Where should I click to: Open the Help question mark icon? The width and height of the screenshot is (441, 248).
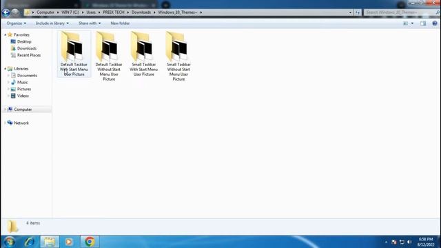435,23
